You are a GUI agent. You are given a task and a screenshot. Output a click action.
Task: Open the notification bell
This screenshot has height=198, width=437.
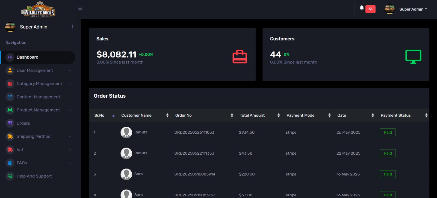[x=362, y=8]
